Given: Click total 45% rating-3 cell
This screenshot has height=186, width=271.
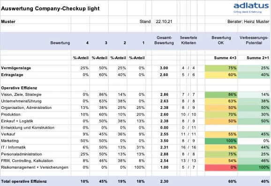Looking at the screenshot, I should pos(103,181).
